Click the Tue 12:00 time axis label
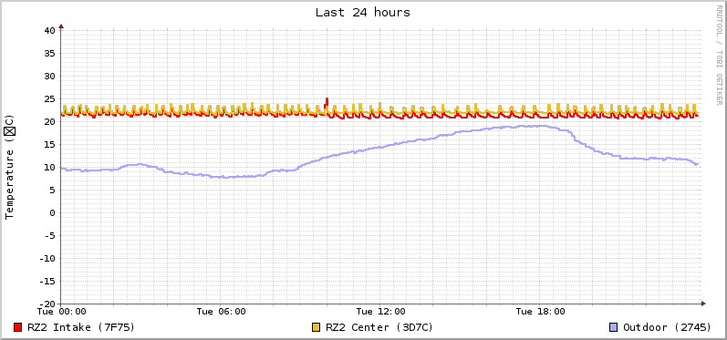Viewport: 727px width, 340px height. tap(380, 312)
